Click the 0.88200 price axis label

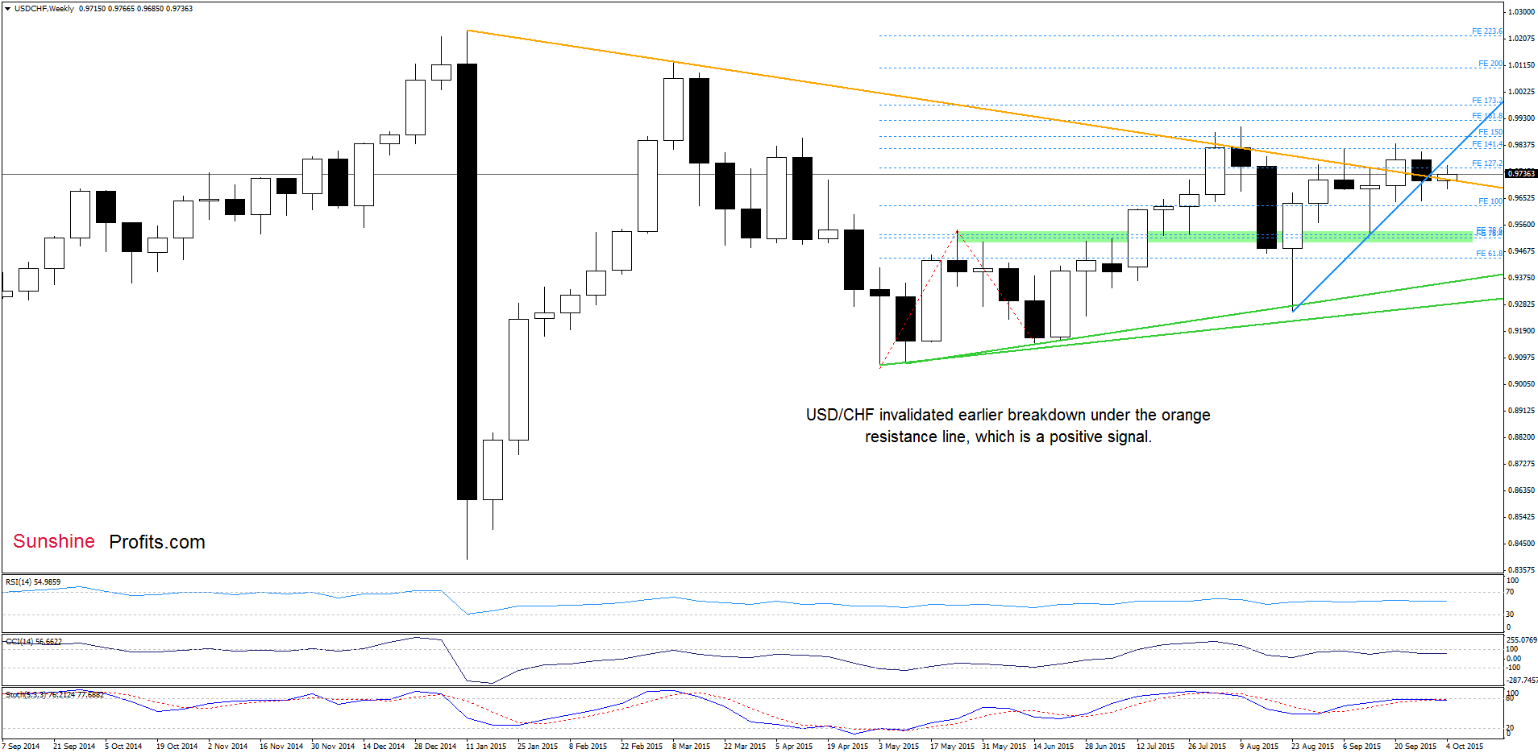click(x=1521, y=437)
